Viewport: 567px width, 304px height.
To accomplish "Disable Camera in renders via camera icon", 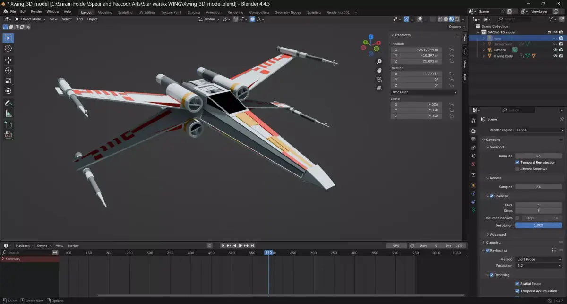I will click(561, 50).
